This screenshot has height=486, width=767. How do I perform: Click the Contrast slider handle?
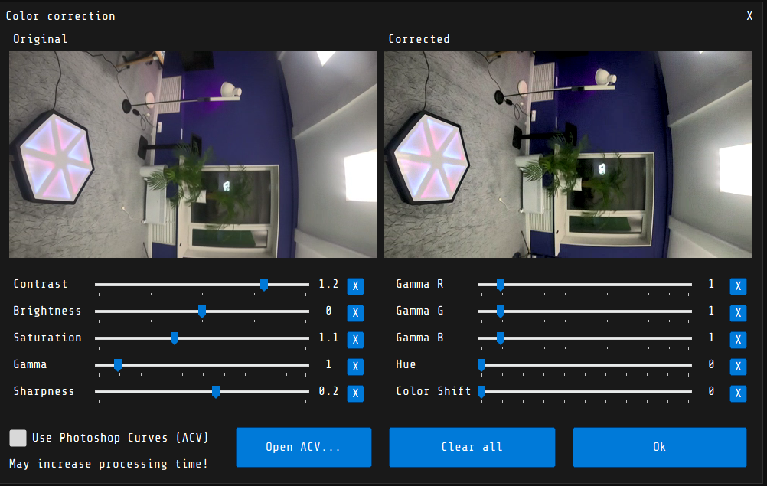point(264,285)
